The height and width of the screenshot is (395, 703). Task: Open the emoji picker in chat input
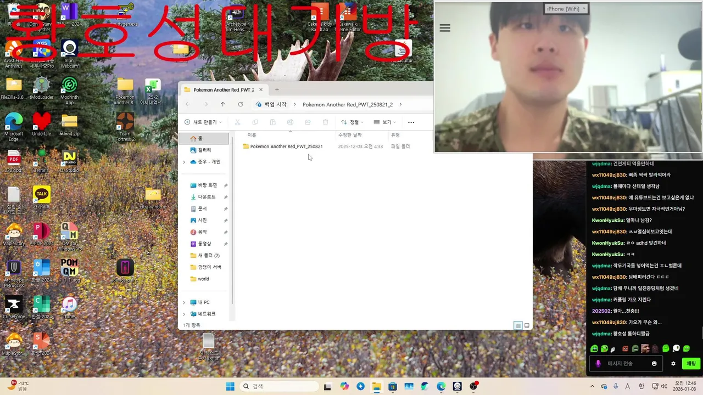(x=654, y=363)
